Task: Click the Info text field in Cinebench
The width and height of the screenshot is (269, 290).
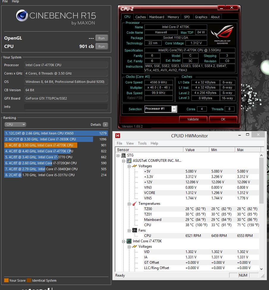Action: [66, 107]
